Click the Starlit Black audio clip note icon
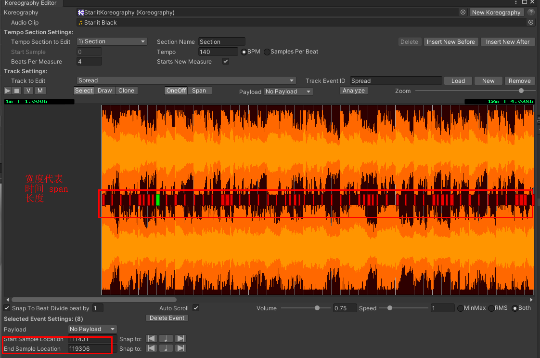The height and width of the screenshot is (358, 540). tap(80, 23)
